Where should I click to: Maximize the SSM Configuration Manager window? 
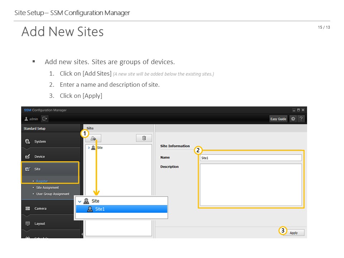pos(298,110)
